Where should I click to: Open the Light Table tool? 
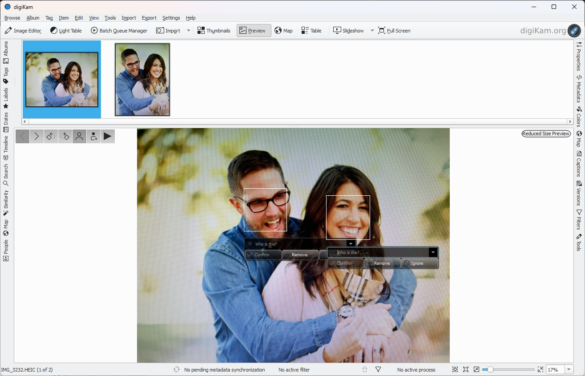tap(66, 31)
